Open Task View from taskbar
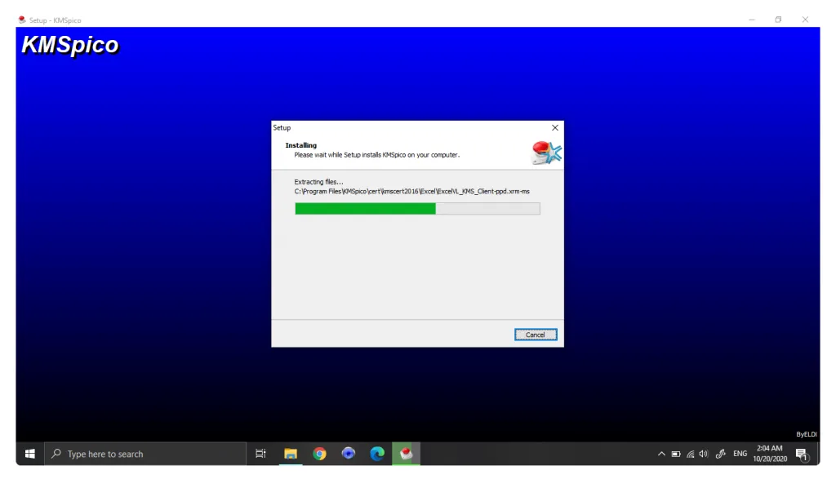The image size is (836, 479). [x=260, y=454]
